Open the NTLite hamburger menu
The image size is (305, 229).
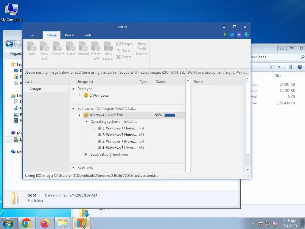point(33,35)
